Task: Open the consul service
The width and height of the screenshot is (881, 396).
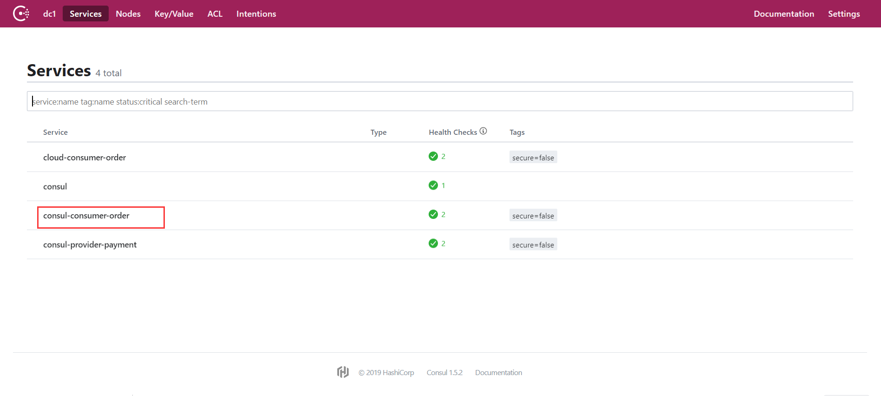Action: pos(55,186)
